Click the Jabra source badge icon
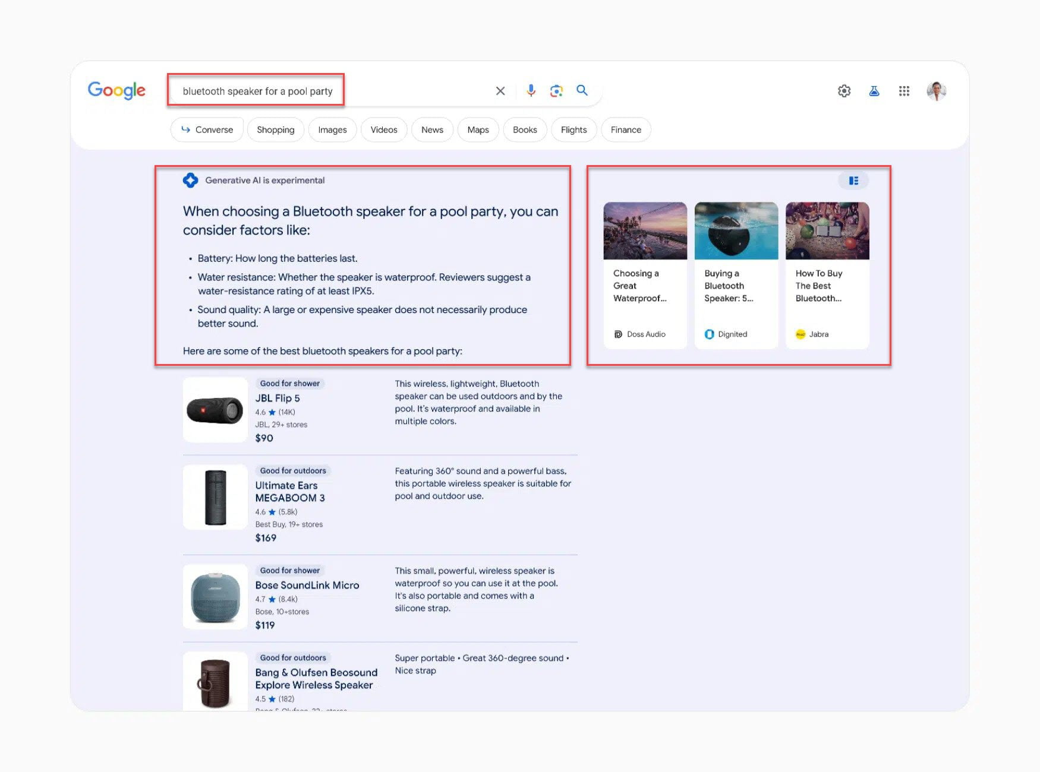The image size is (1040, 772). click(799, 334)
